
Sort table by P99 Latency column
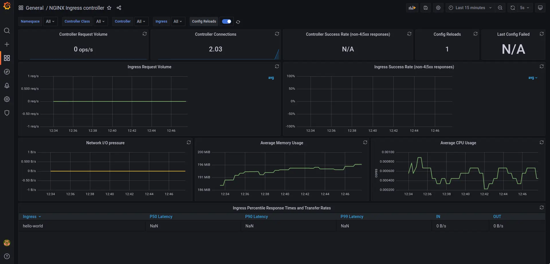click(352, 217)
